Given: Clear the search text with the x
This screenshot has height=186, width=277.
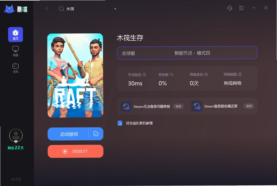Looking at the screenshot, I should point(115,9).
